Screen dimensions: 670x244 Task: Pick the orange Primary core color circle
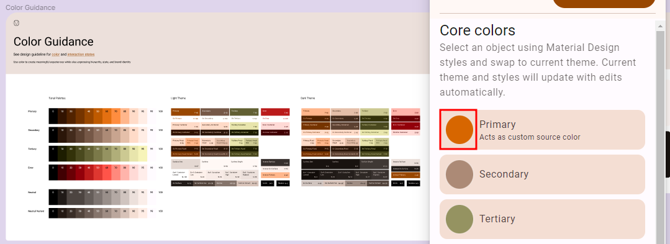[x=459, y=130]
